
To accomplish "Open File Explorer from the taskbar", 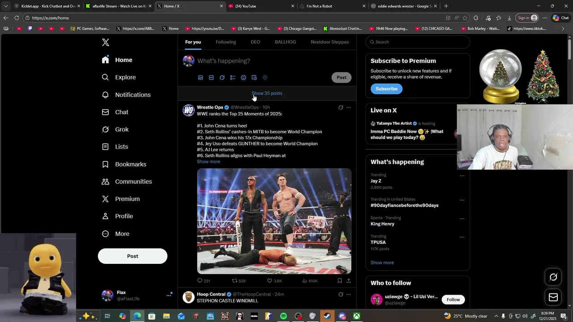I will coord(167,316).
